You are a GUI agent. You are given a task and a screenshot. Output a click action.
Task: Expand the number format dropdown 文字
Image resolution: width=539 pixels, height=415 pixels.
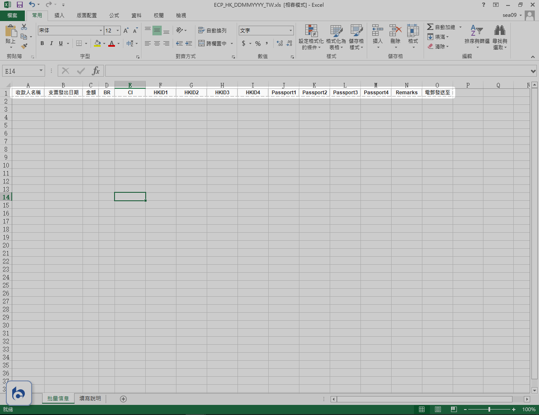[291, 30]
